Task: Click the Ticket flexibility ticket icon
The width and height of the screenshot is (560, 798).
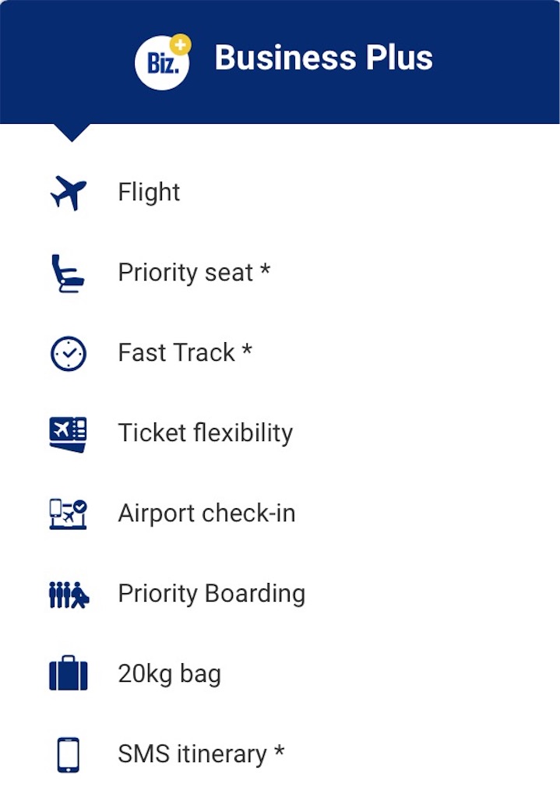Action: point(69,434)
